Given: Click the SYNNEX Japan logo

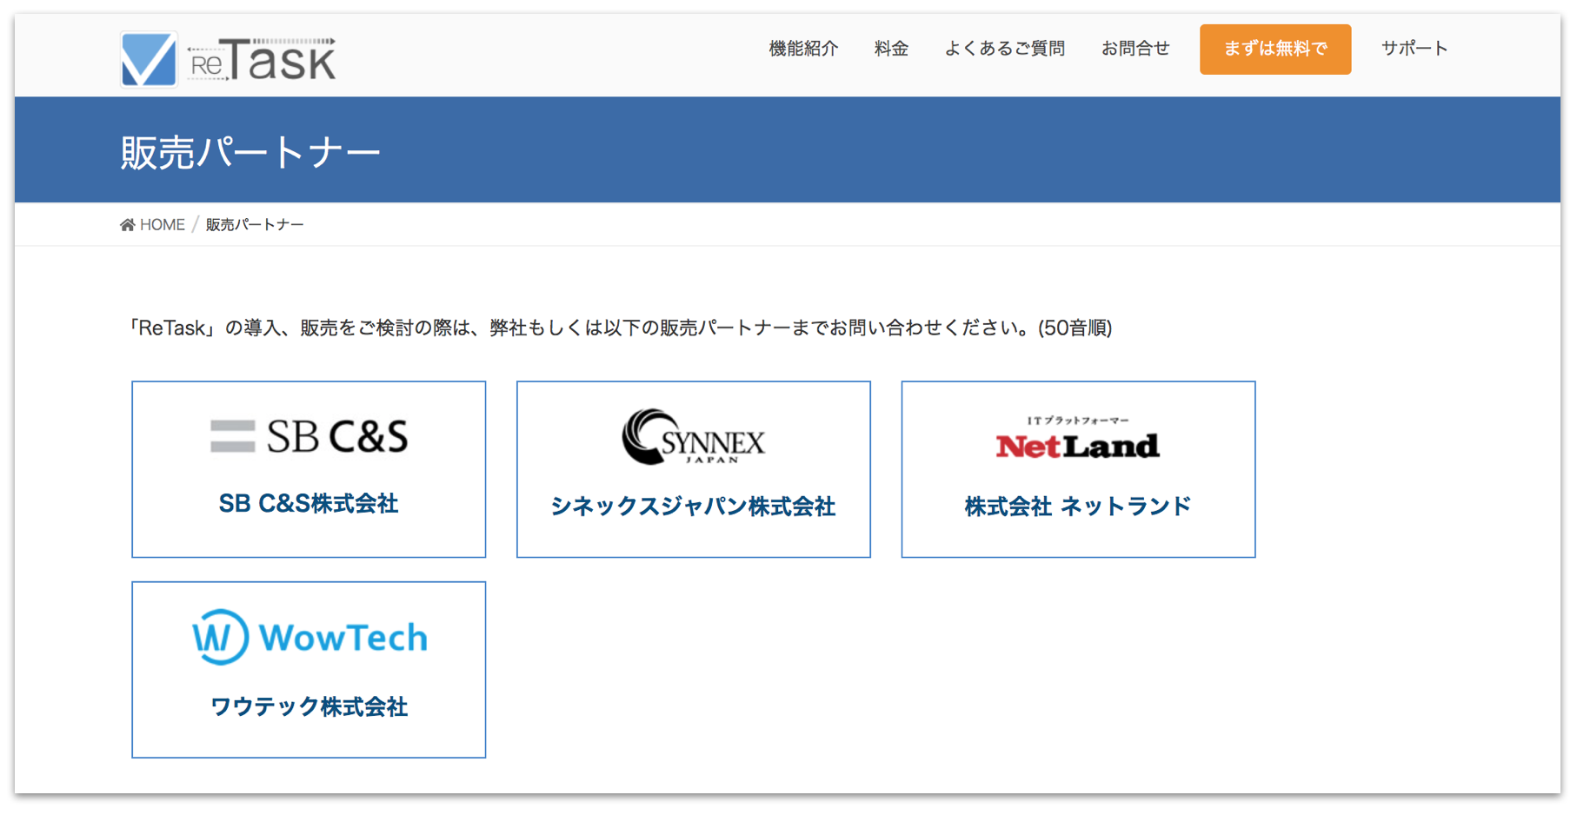Looking at the screenshot, I should coord(694,436).
